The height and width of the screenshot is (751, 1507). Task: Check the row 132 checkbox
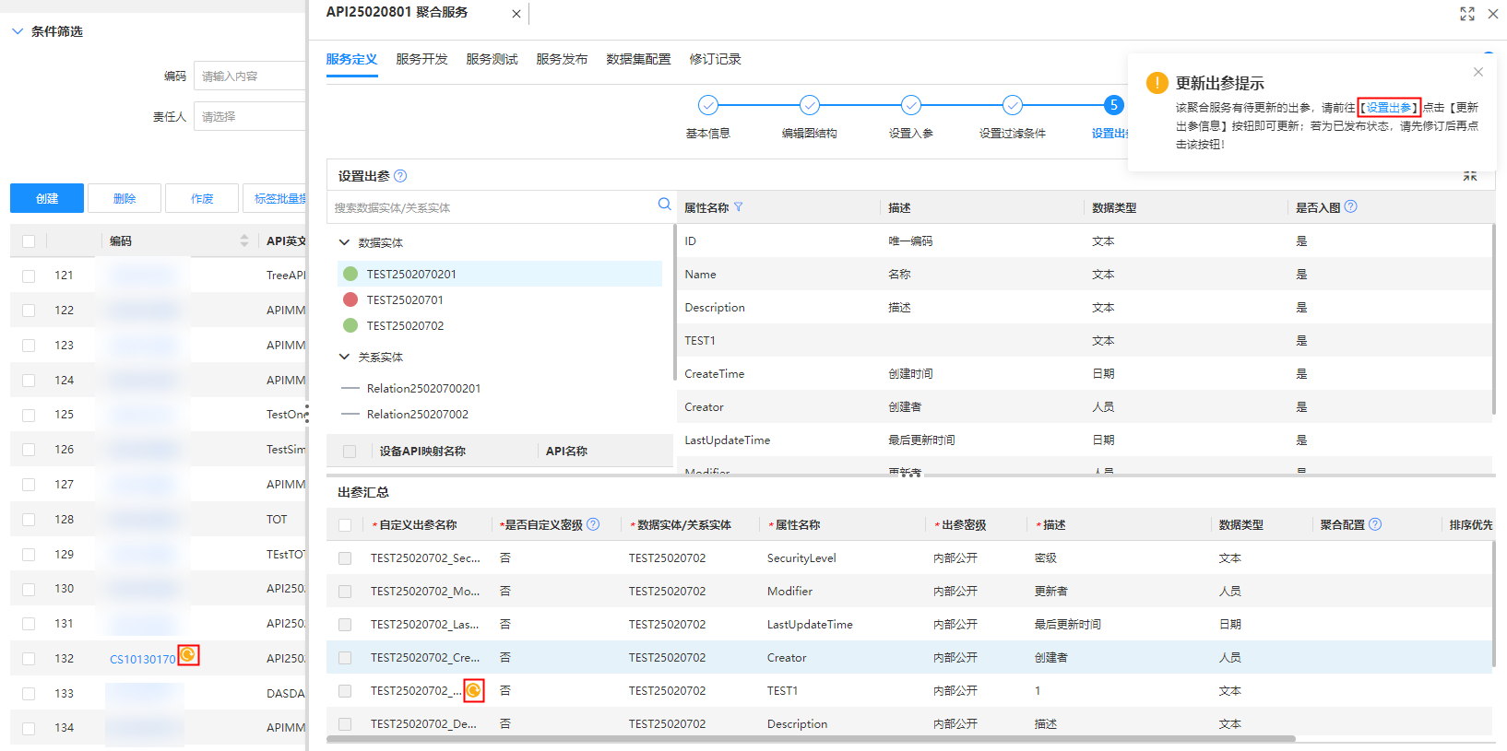[x=29, y=659]
